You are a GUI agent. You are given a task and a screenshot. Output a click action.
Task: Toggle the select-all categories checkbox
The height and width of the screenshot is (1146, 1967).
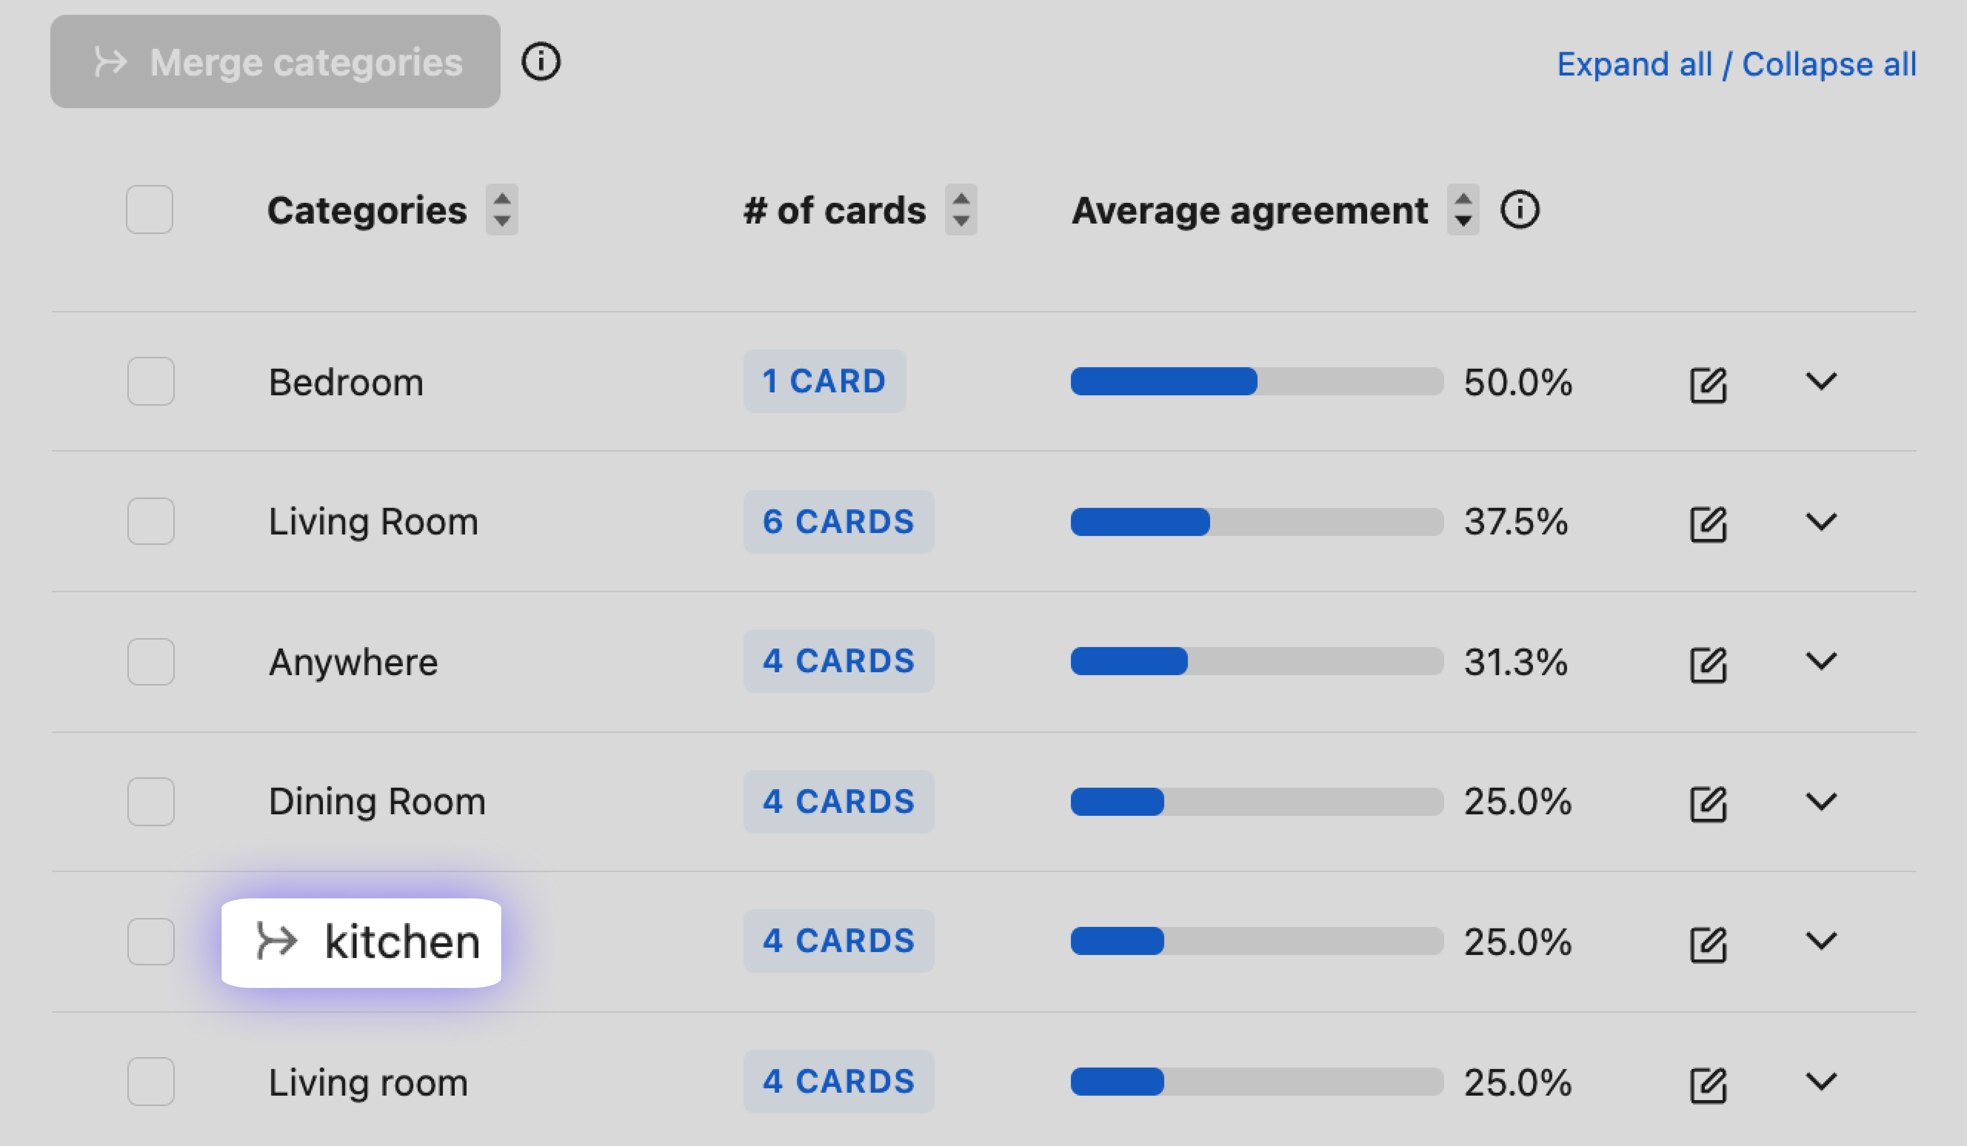click(150, 210)
